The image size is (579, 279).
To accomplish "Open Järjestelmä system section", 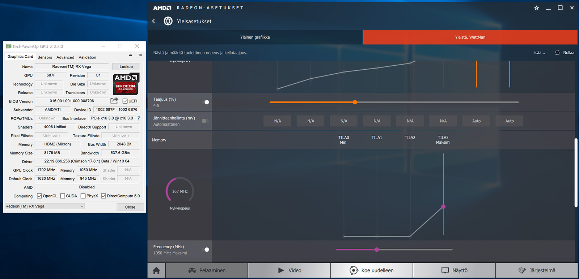I will click(x=537, y=270).
